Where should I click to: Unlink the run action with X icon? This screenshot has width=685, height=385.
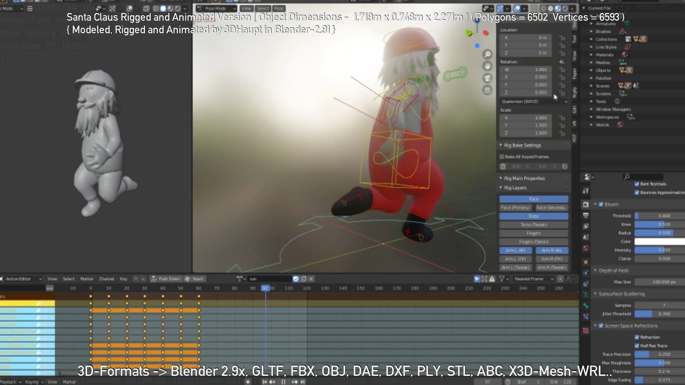click(311, 279)
